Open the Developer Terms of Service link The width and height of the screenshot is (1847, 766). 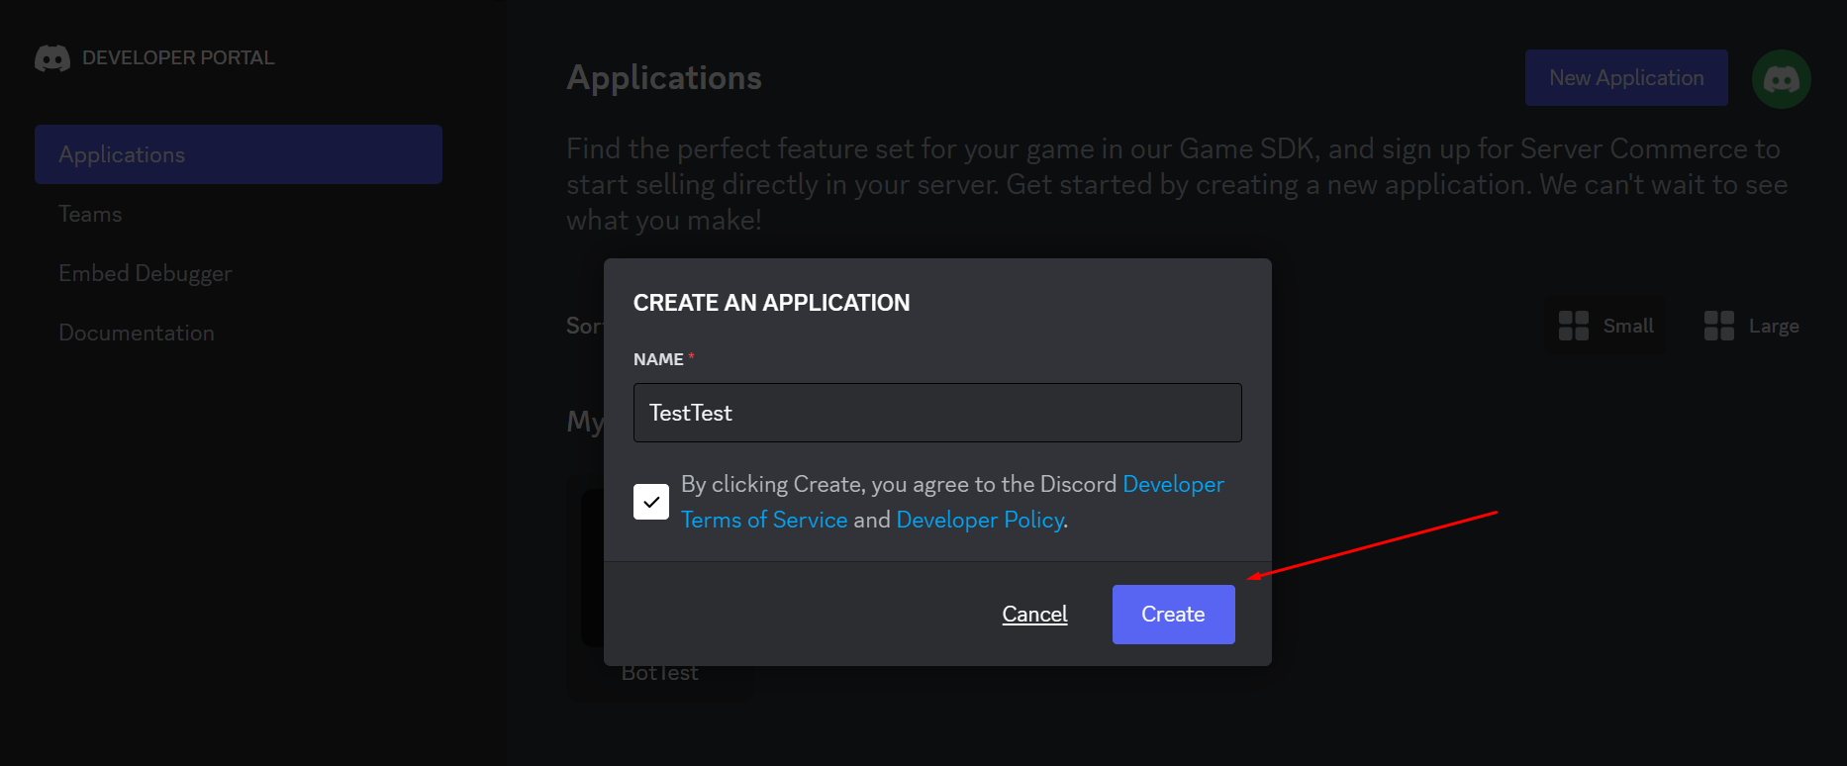pyautogui.click(x=764, y=520)
